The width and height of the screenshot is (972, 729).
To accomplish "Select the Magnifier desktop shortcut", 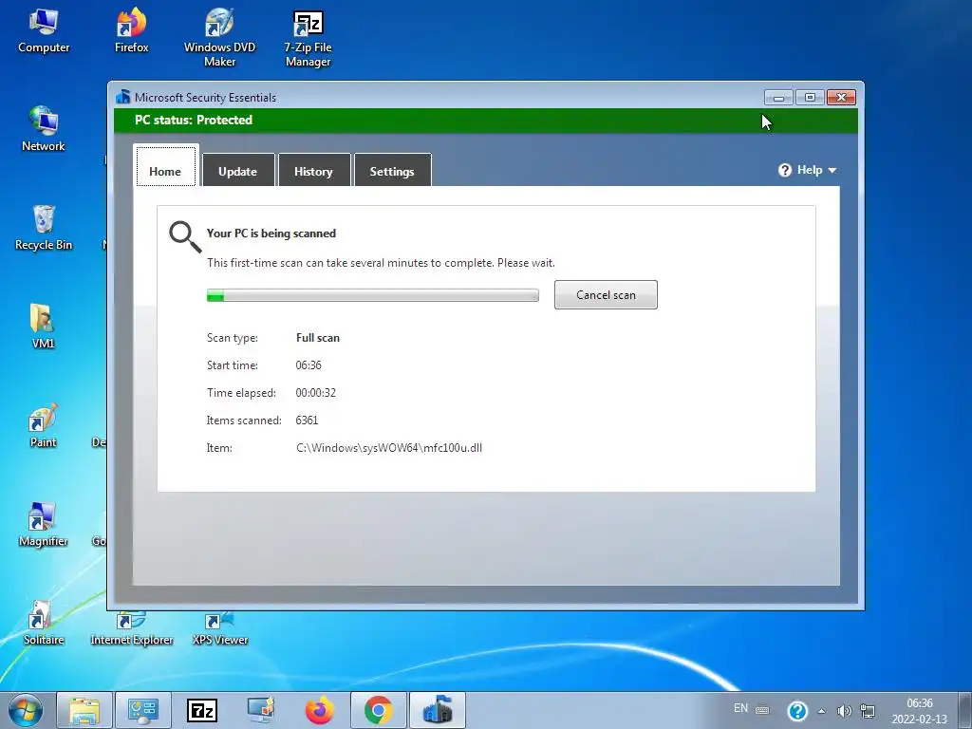I will tap(43, 524).
